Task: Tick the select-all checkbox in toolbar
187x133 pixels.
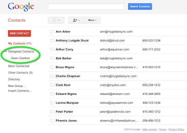Action: click(54, 20)
